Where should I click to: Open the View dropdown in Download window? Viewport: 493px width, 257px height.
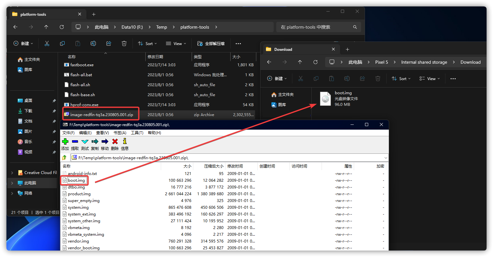pyautogui.click(x=429, y=79)
